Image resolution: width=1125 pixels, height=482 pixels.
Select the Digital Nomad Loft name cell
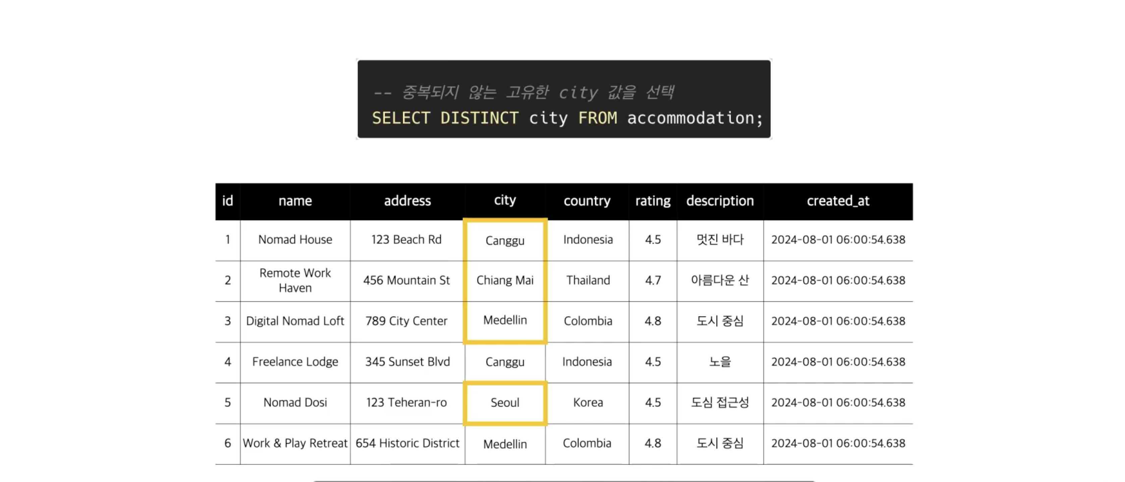click(295, 321)
